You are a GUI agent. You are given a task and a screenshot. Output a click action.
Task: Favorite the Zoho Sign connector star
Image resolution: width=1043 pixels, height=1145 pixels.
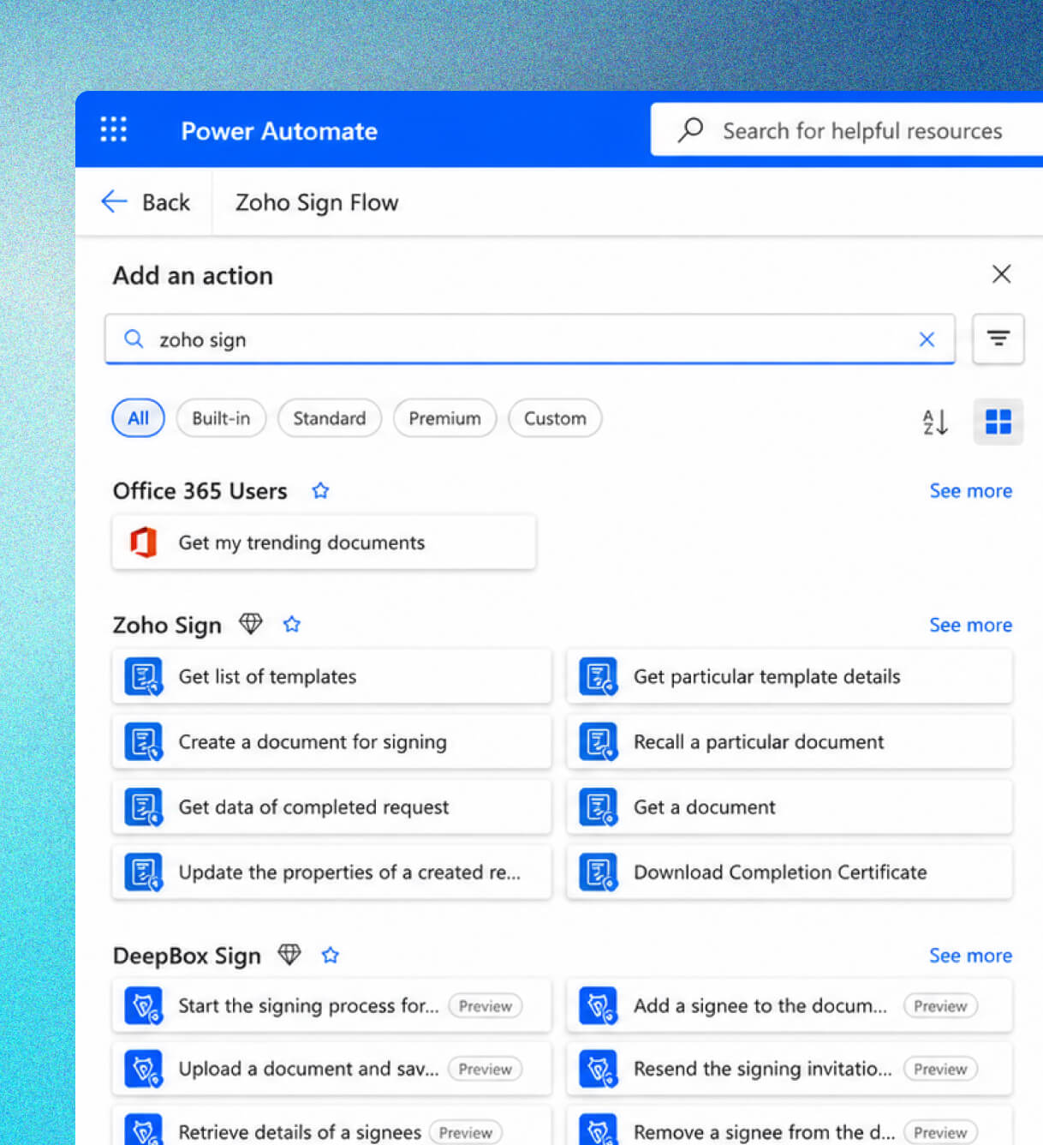point(292,624)
